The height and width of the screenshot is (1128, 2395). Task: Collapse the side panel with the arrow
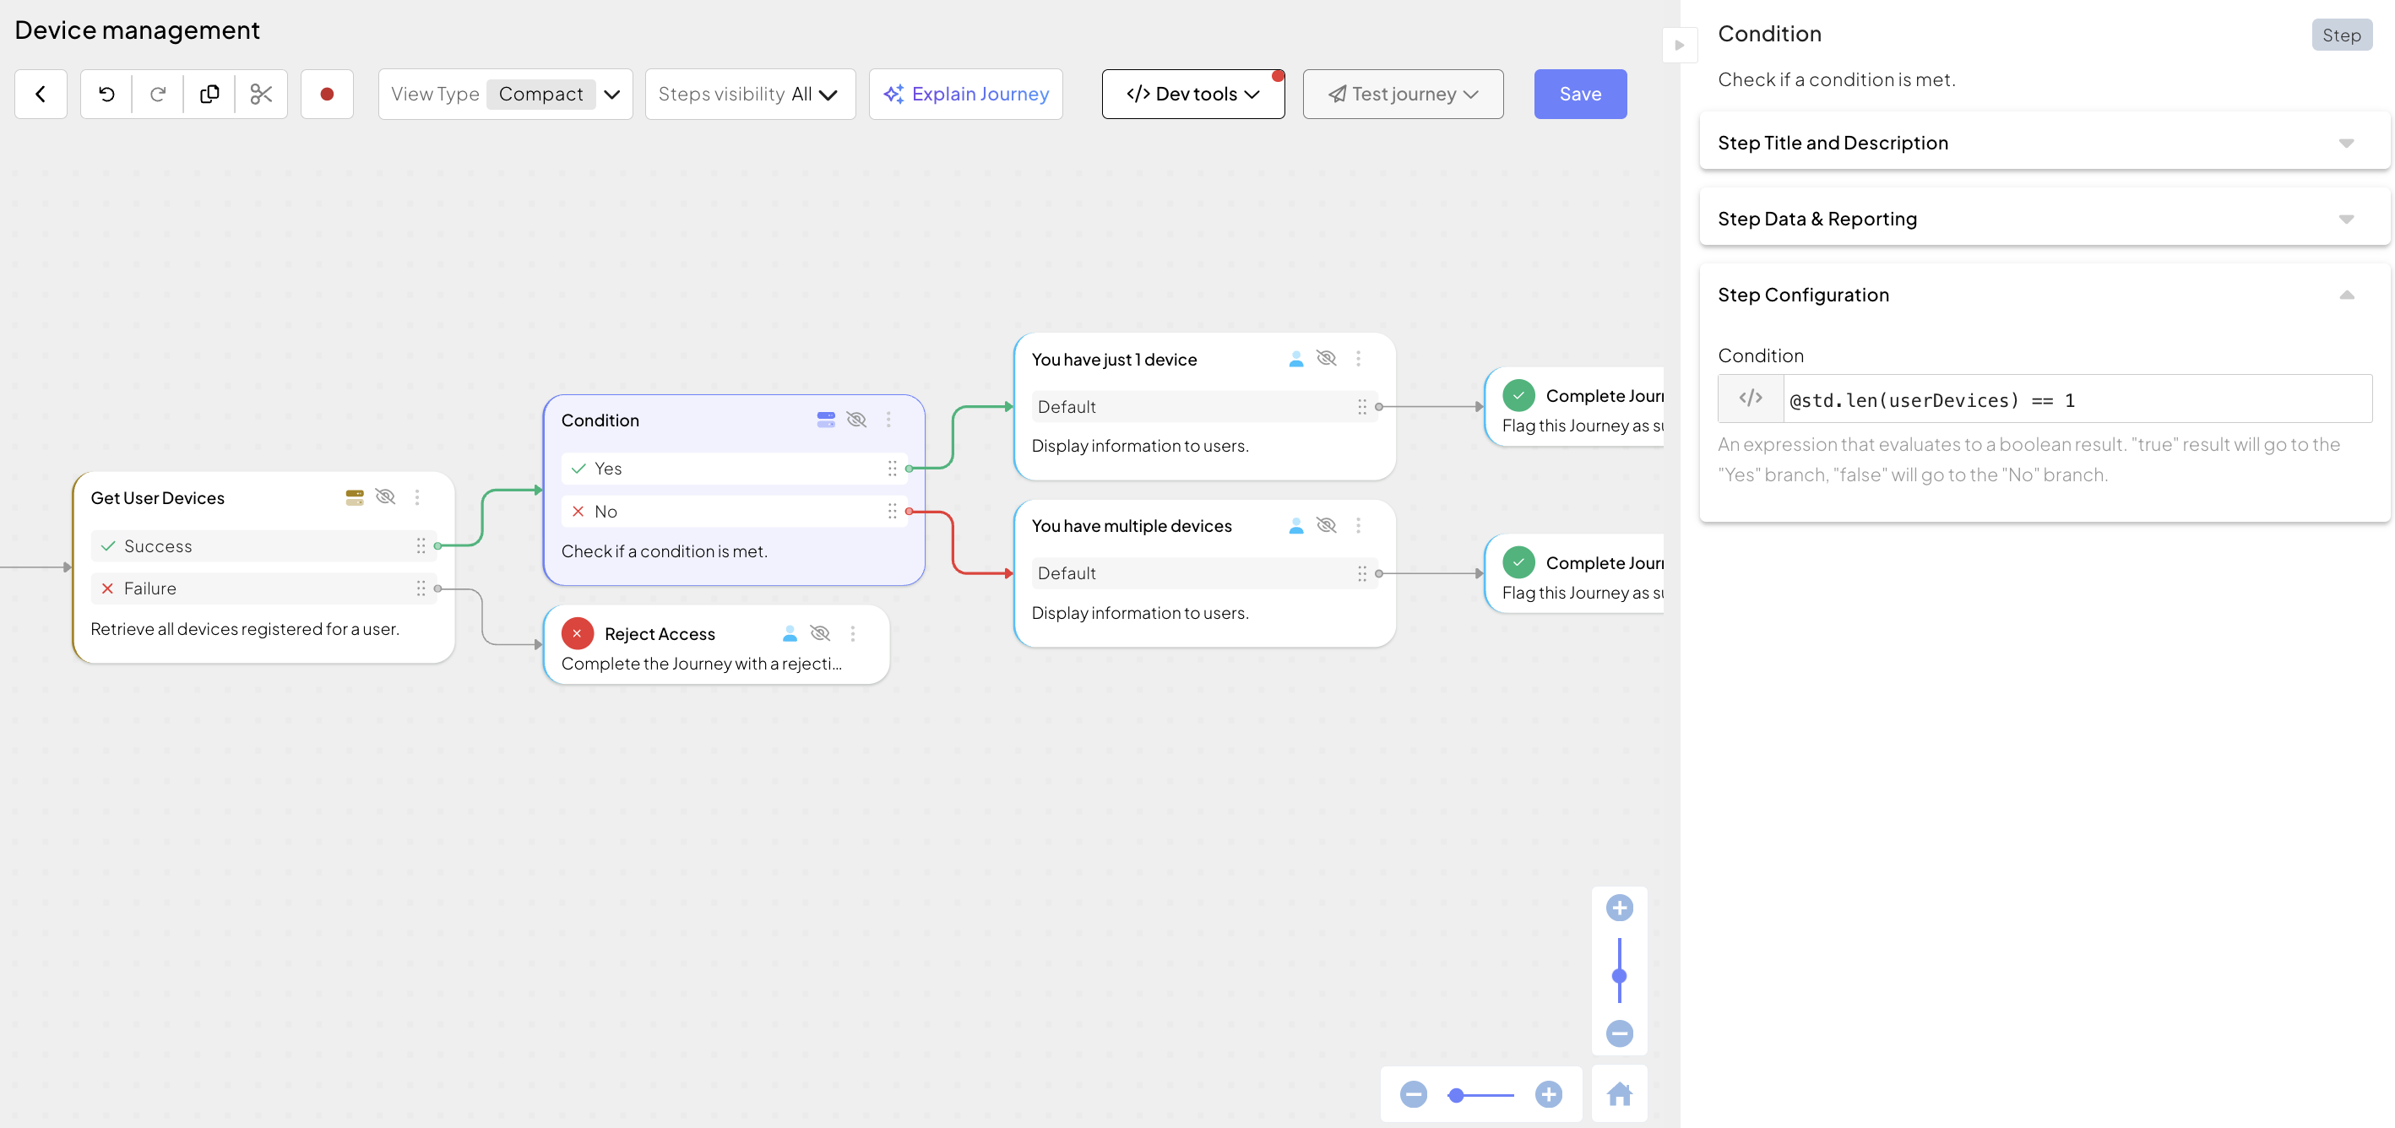click(1679, 45)
